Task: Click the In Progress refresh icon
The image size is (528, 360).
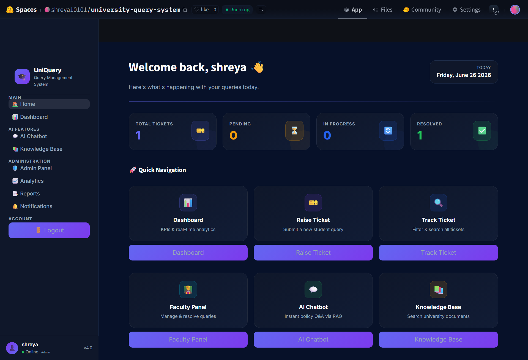Action: [x=388, y=131]
